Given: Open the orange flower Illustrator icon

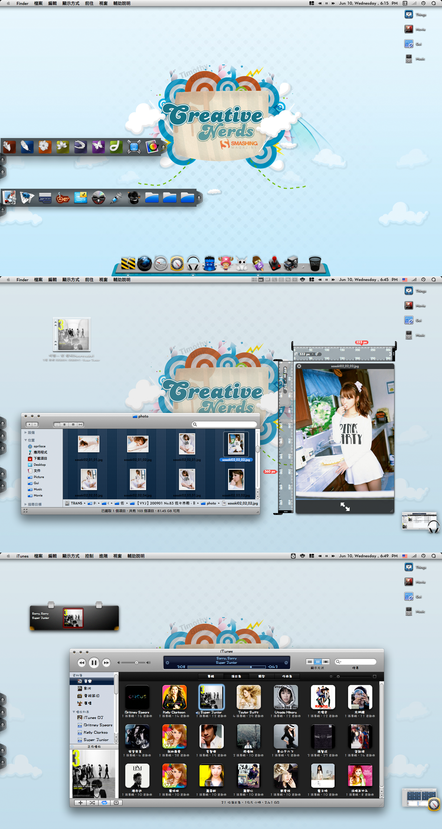Looking at the screenshot, I should (x=45, y=147).
